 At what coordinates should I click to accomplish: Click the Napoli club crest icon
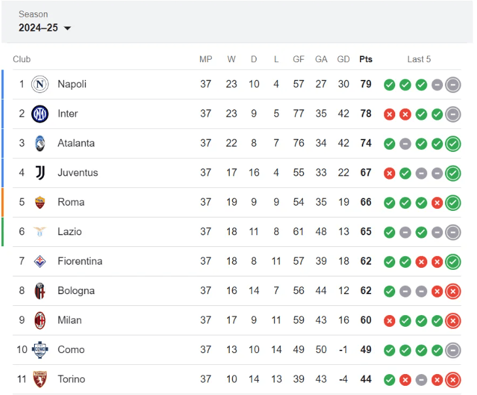tap(41, 84)
